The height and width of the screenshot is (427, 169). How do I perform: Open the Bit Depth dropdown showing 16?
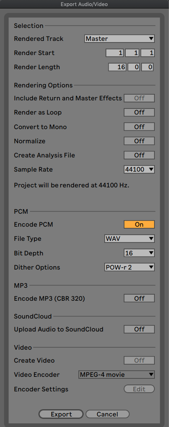(139, 253)
